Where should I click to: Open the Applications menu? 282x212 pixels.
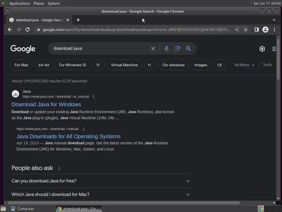click(20, 3)
